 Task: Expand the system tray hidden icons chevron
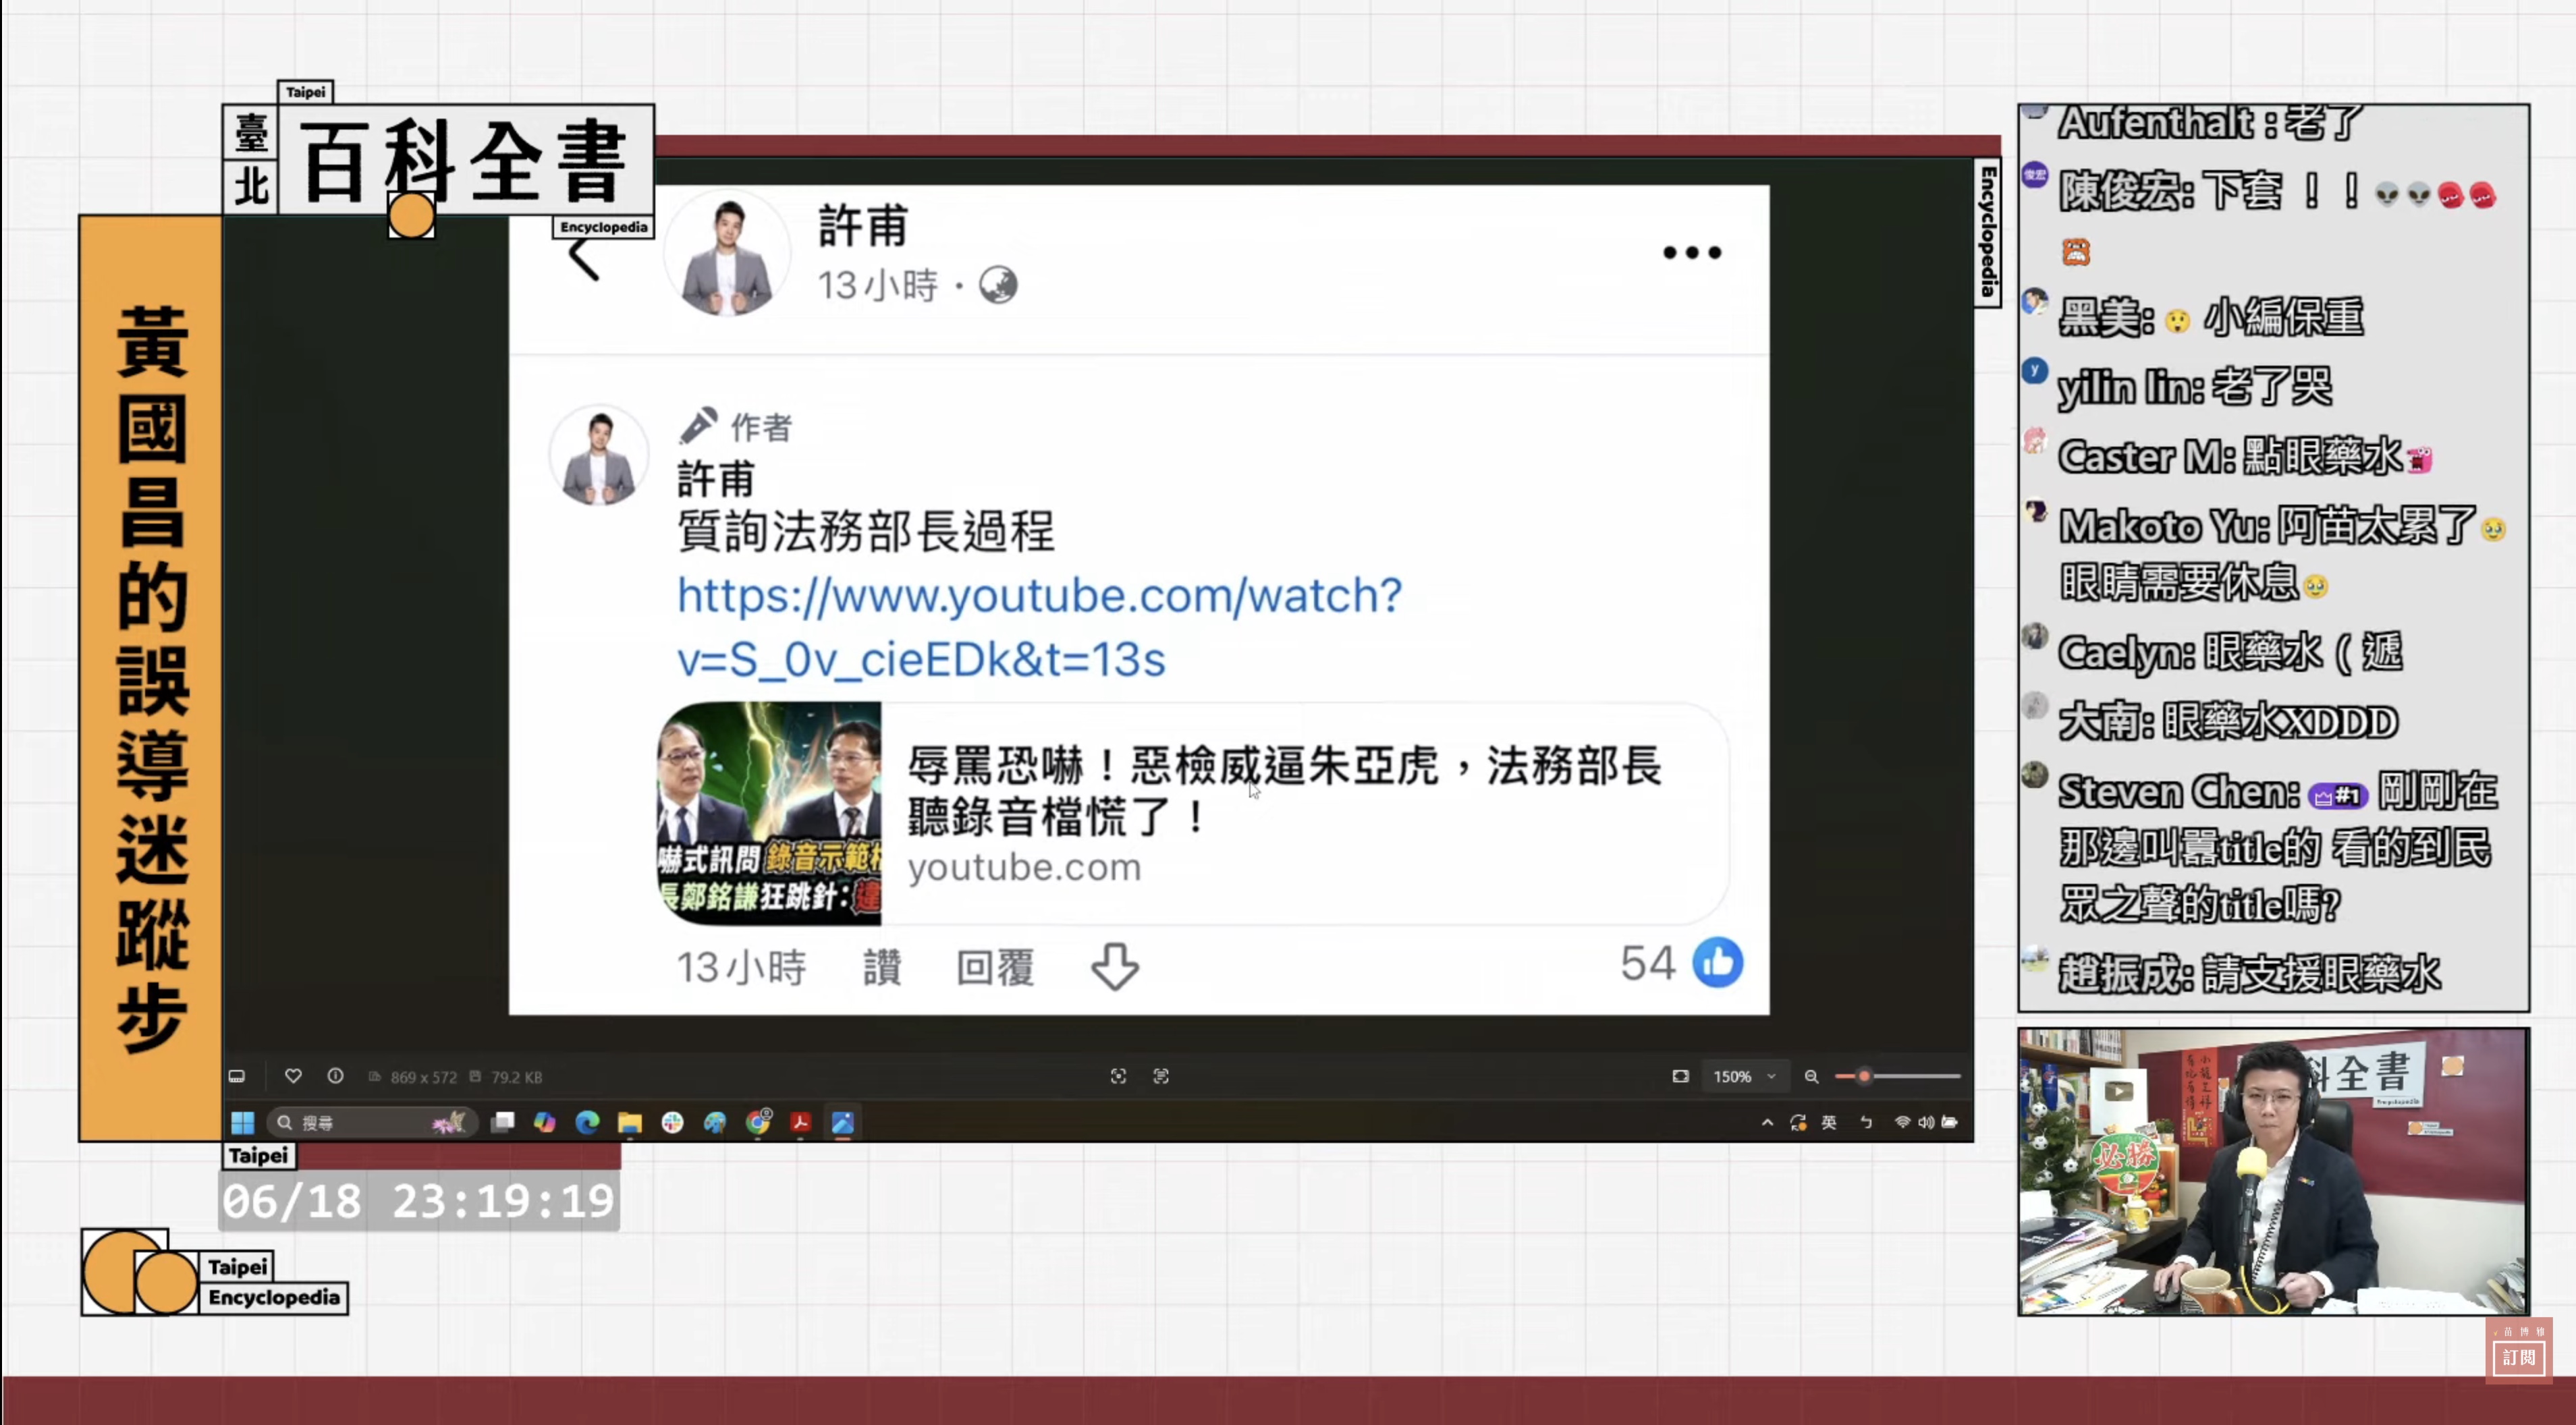(1767, 1122)
